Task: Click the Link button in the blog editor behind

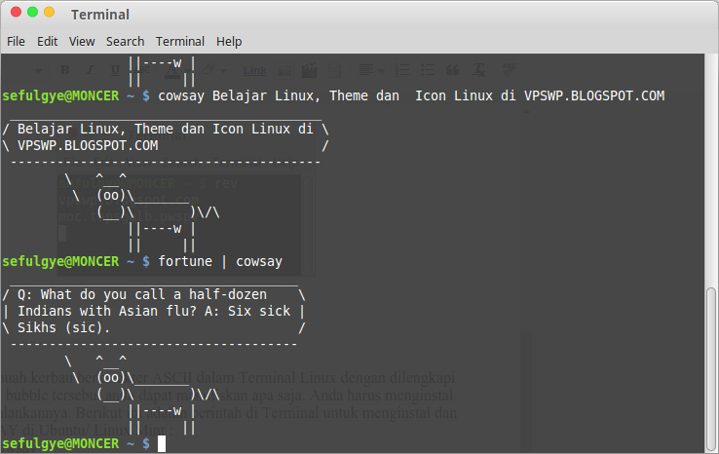Action: click(x=254, y=70)
